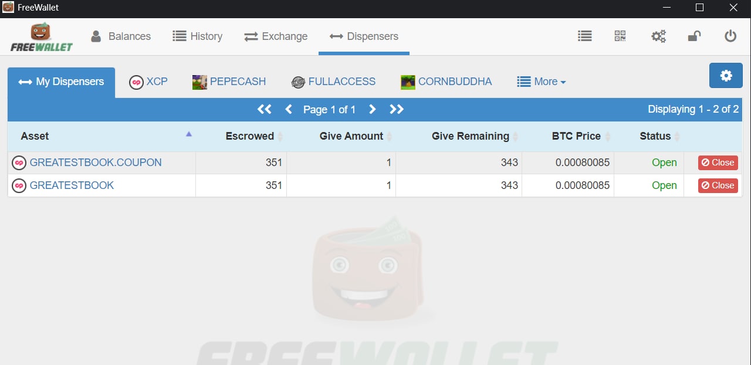Open the History tab

click(197, 36)
